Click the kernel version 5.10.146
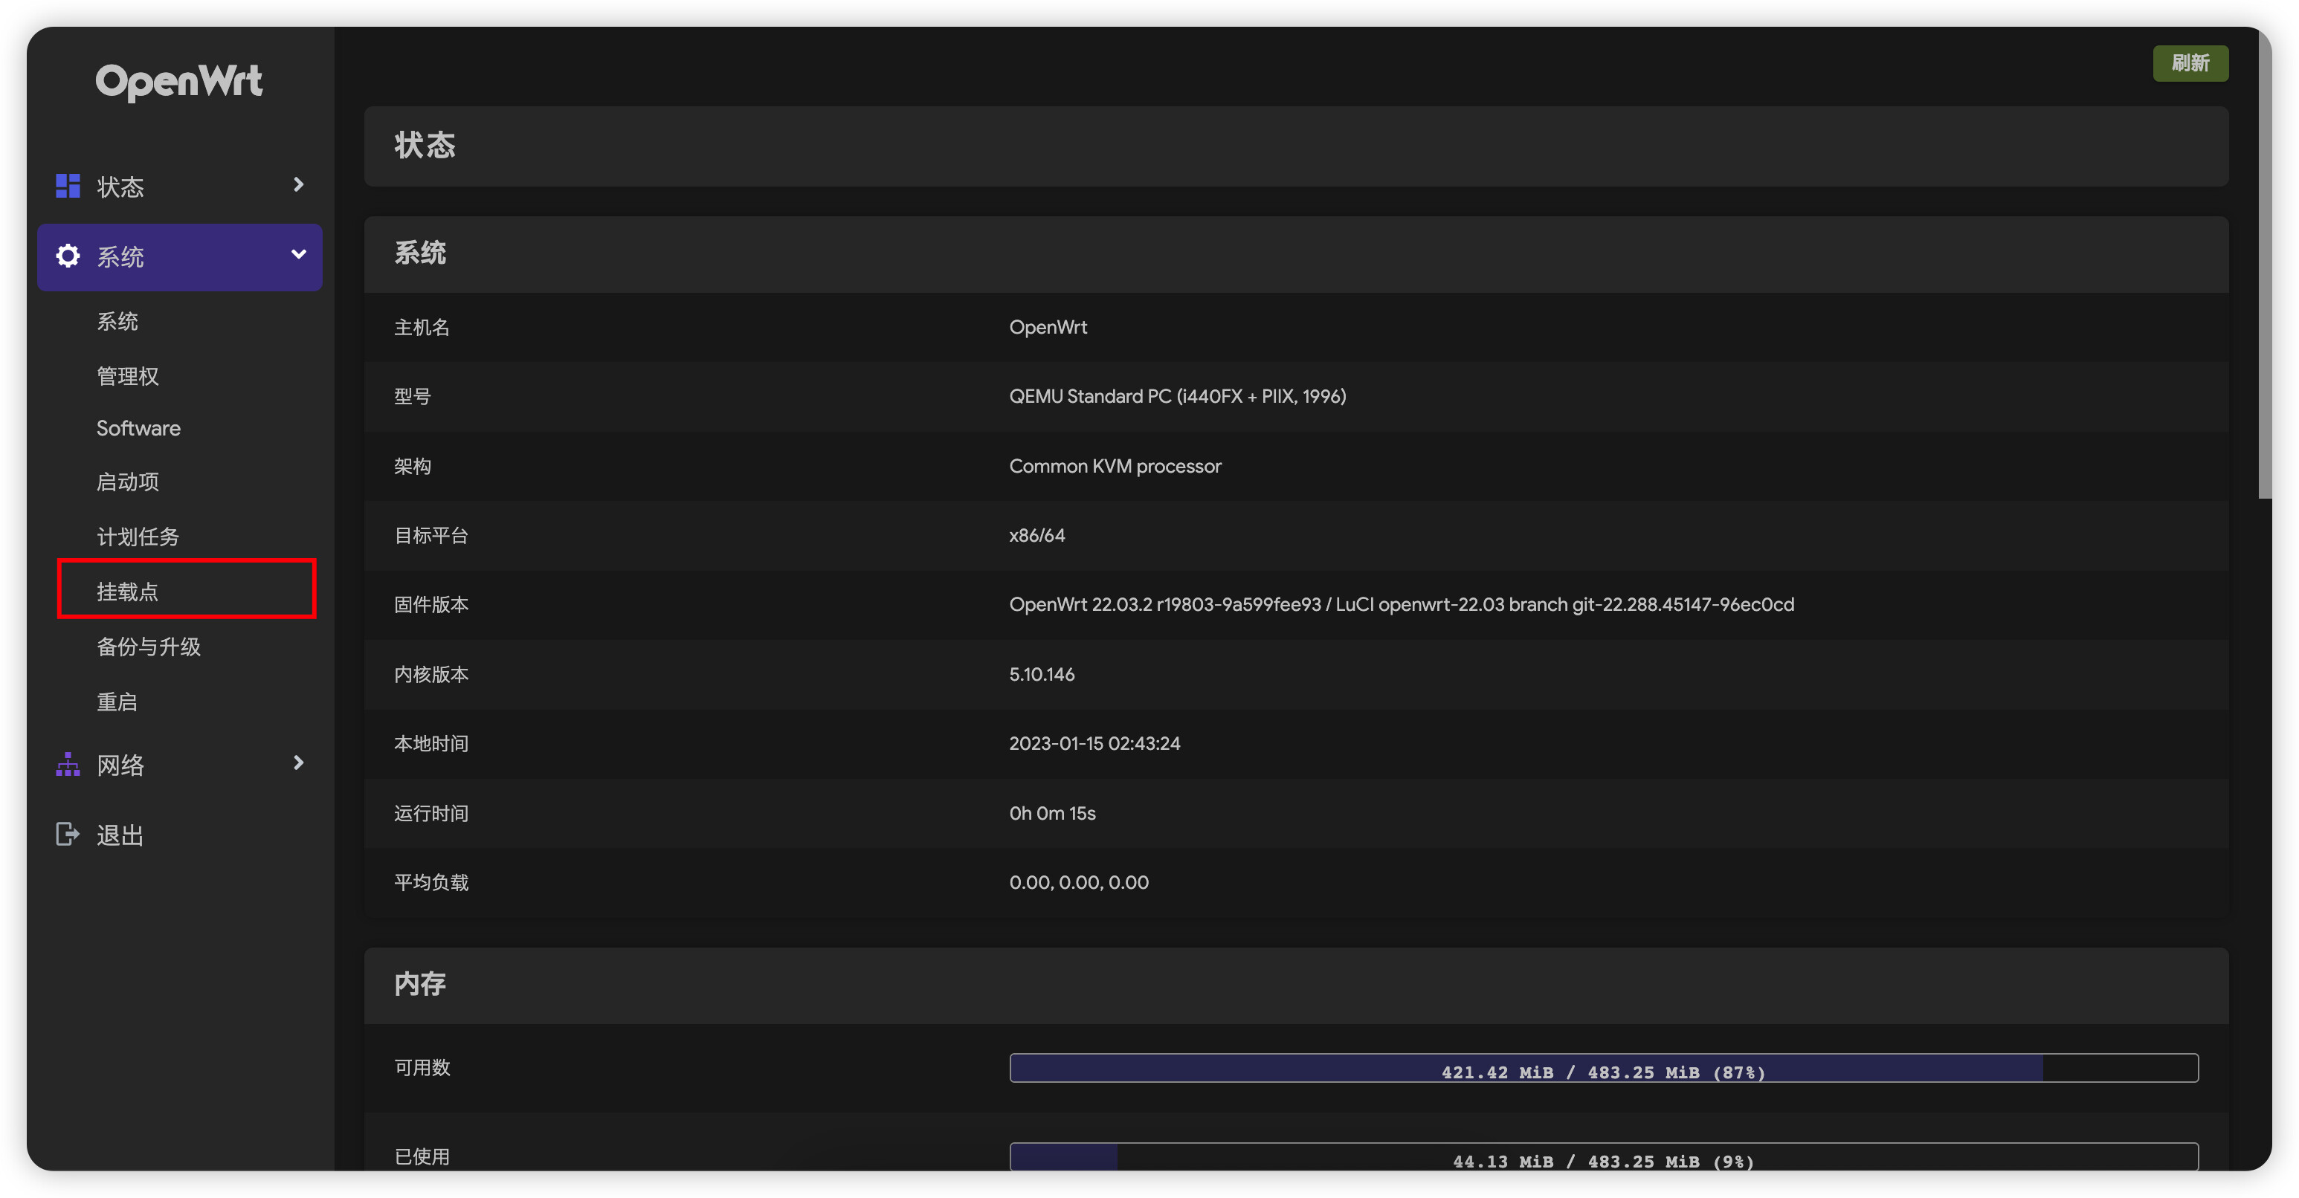 [1042, 674]
